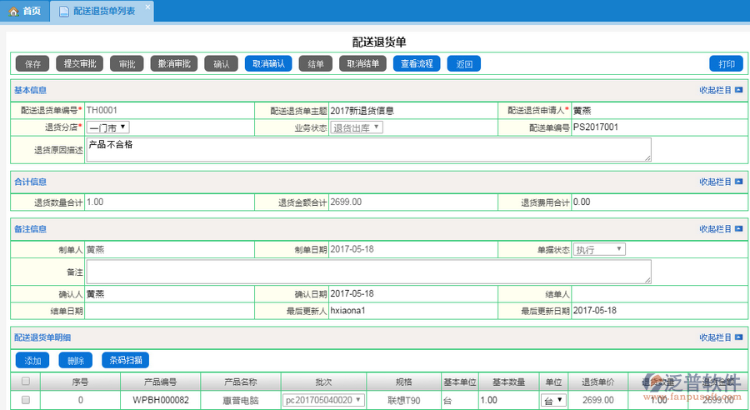Click the 保存 button
The width and height of the screenshot is (750, 410).
(x=32, y=64)
